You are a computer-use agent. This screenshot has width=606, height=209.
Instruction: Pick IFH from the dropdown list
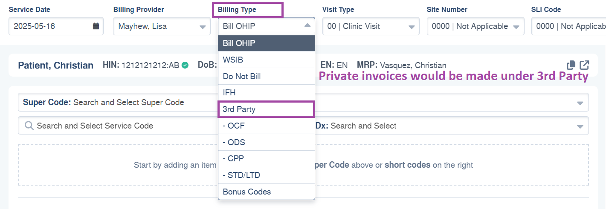click(267, 92)
